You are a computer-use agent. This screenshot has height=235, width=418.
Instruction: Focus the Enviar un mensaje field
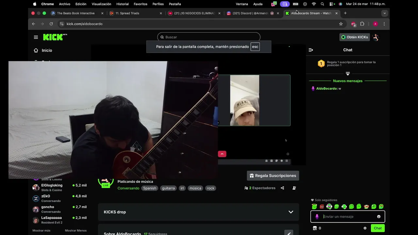[348, 216]
